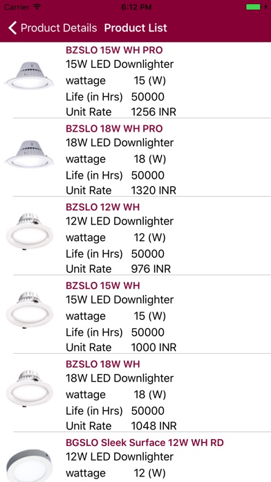The height and width of the screenshot is (482, 271).
Task: Tap the battery indicator in status bar
Action: [x=256, y=7]
